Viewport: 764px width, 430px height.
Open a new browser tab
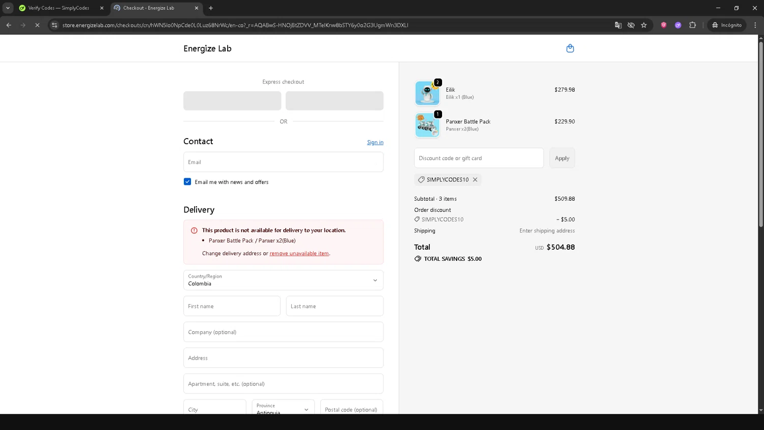(211, 8)
